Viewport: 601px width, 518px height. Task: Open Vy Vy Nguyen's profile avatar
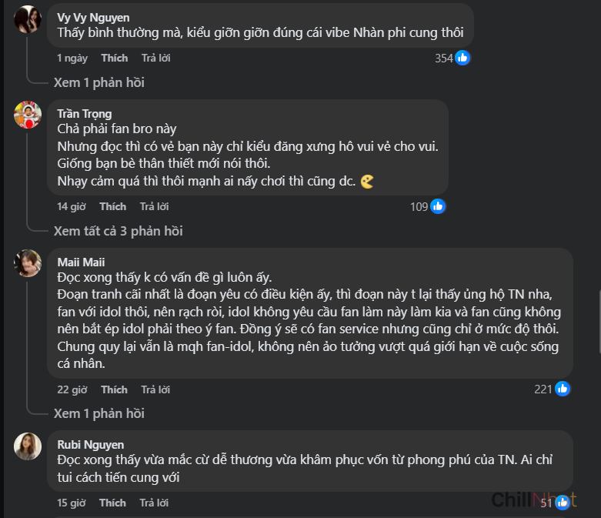pyautogui.click(x=28, y=19)
